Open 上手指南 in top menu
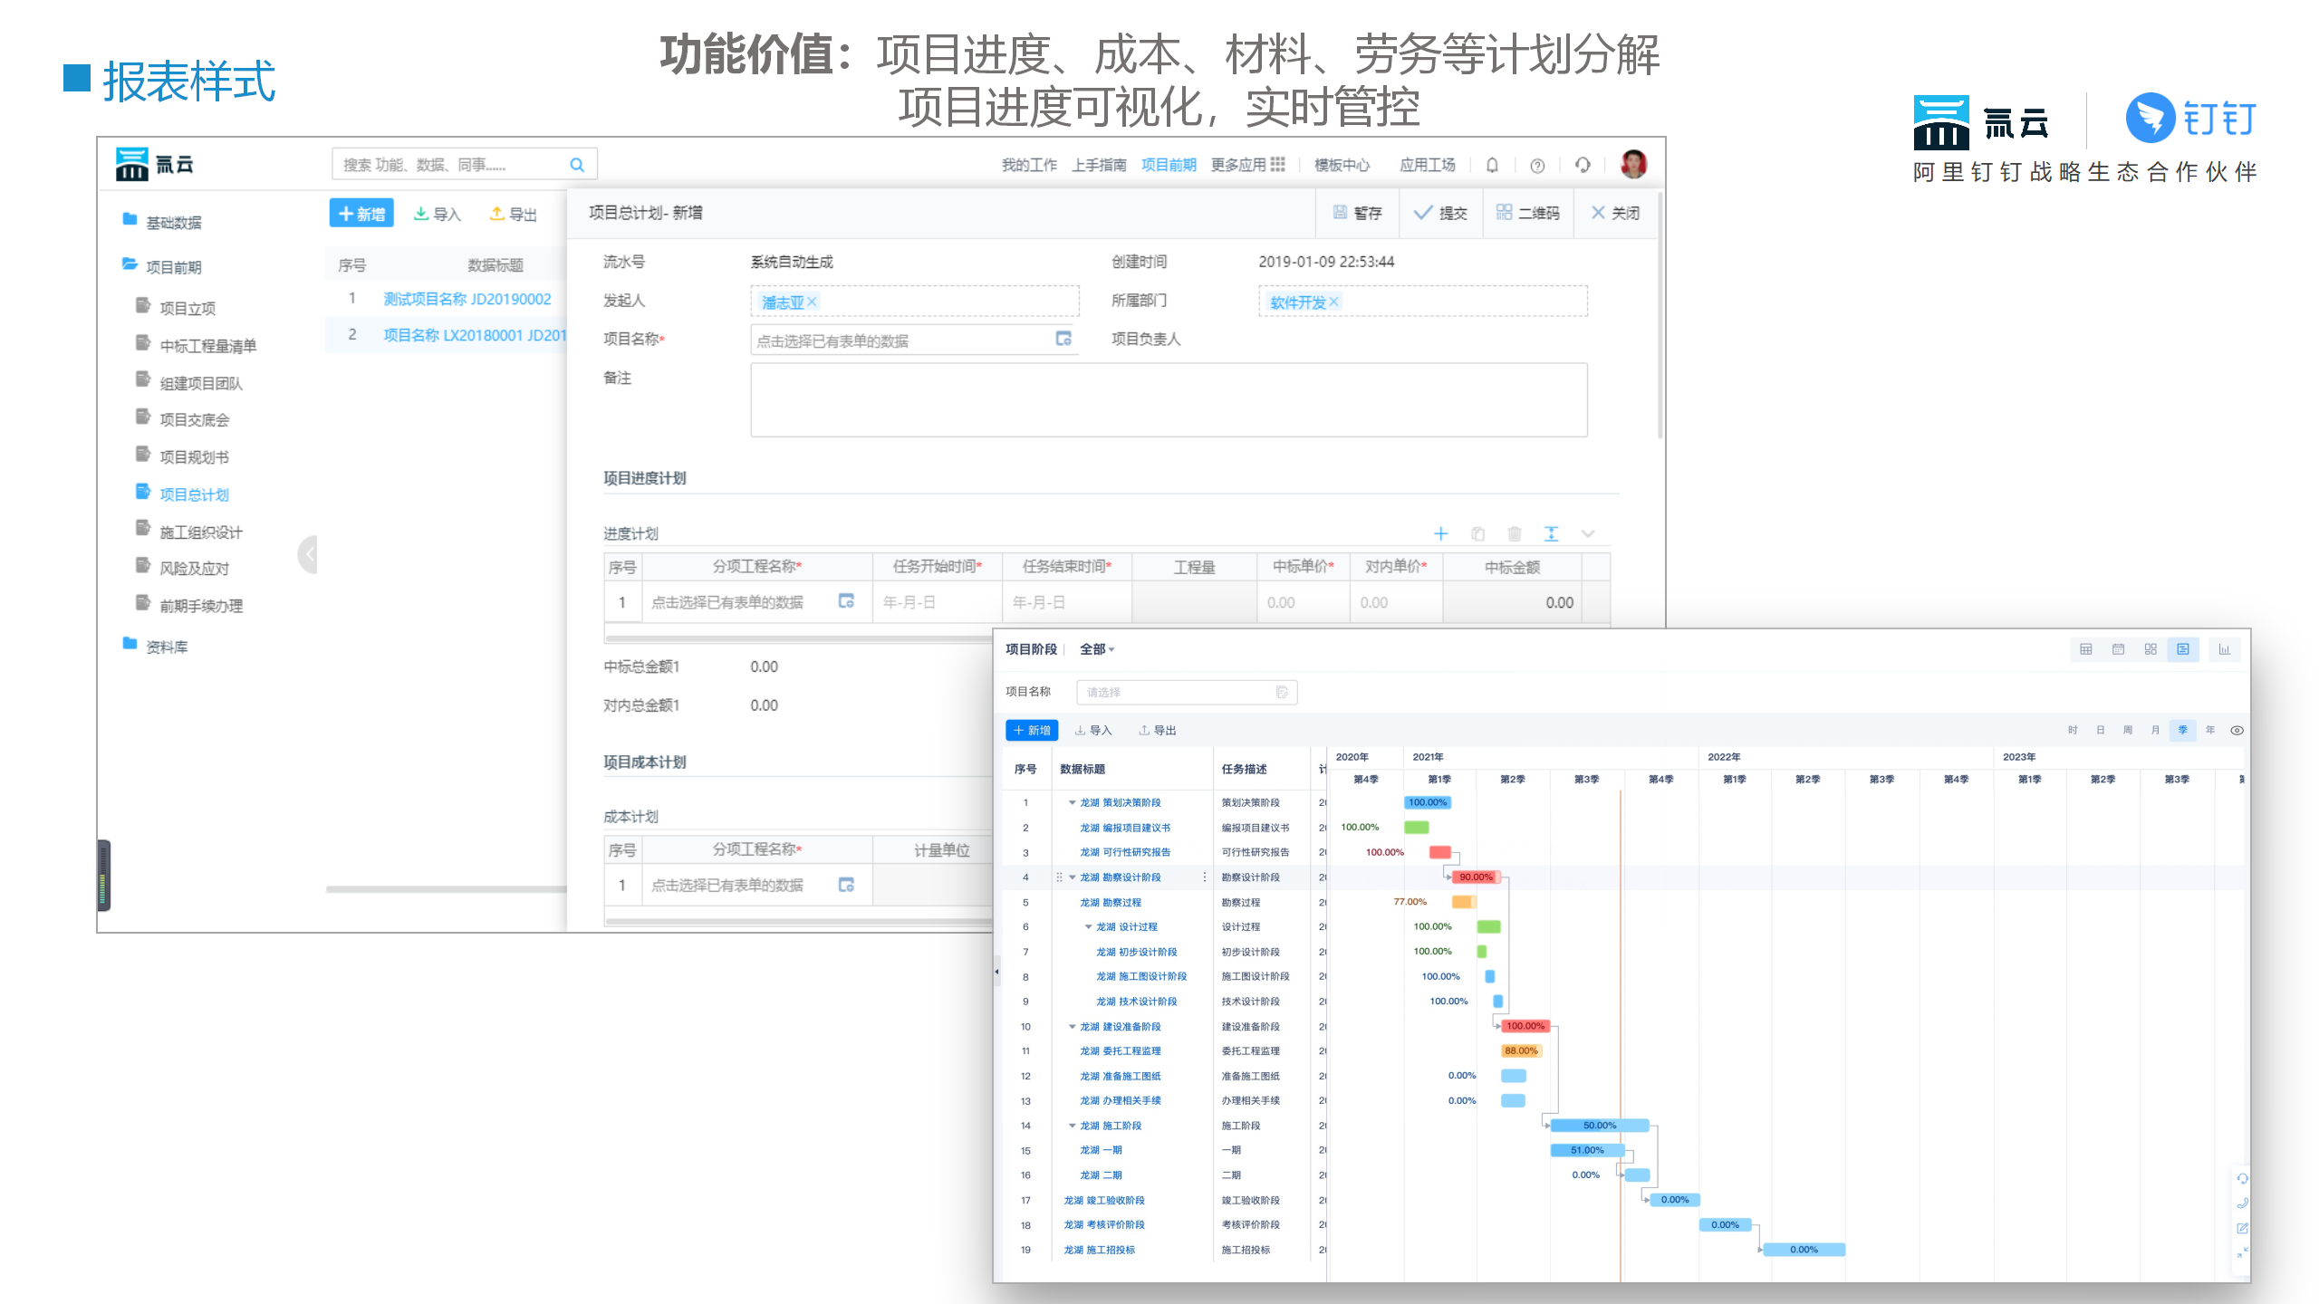 pos(1099,165)
